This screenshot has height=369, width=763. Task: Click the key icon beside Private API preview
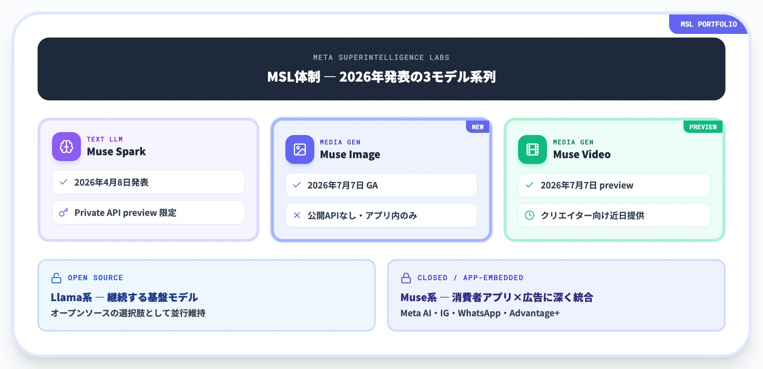pyautogui.click(x=64, y=212)
